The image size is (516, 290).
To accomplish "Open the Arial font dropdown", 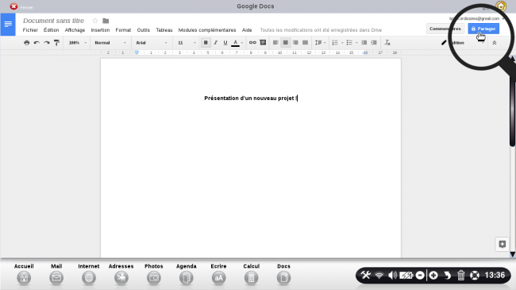I will (152, 43).
